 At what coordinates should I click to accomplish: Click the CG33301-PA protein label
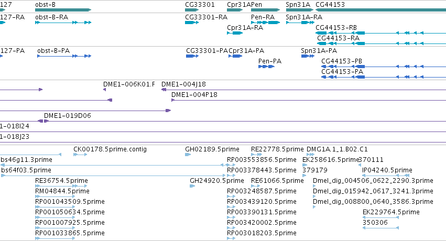(207, 51)
